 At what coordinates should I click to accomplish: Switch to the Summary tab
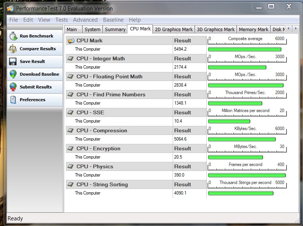[115, 29]
